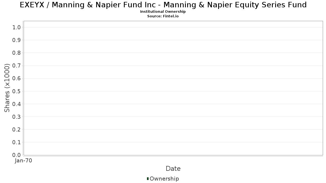Screen dimensions: 326x183
Task: Click the Jan-70 x-axis tick label
Action: (24, 161)
